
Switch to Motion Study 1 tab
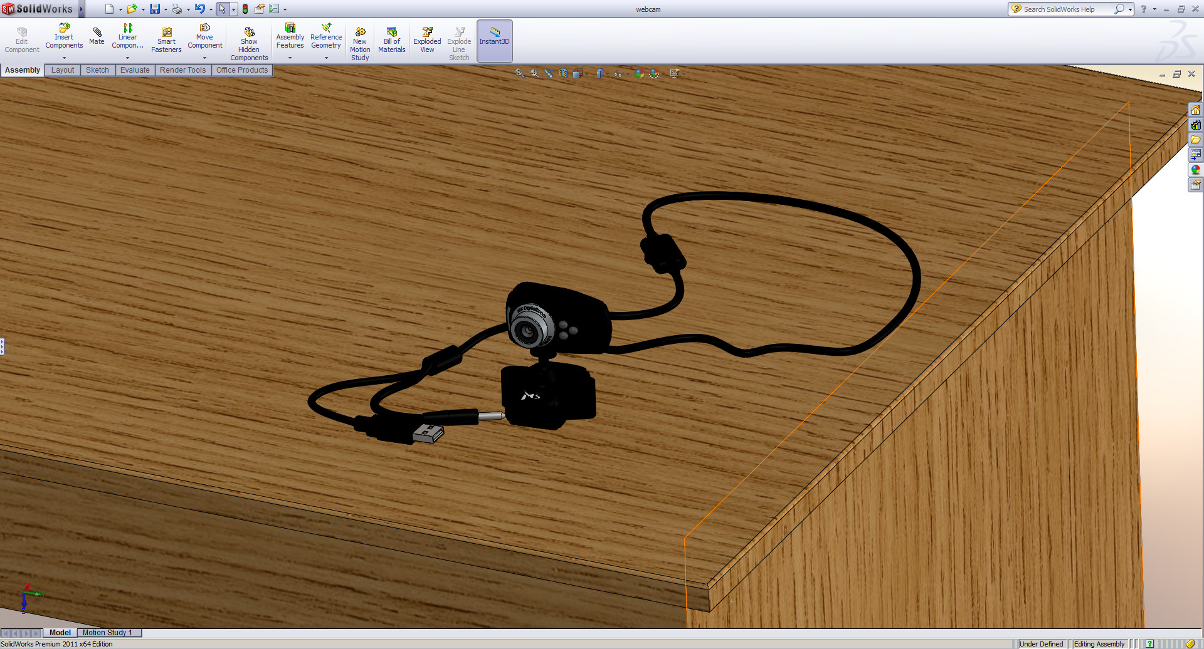point(108,633)
